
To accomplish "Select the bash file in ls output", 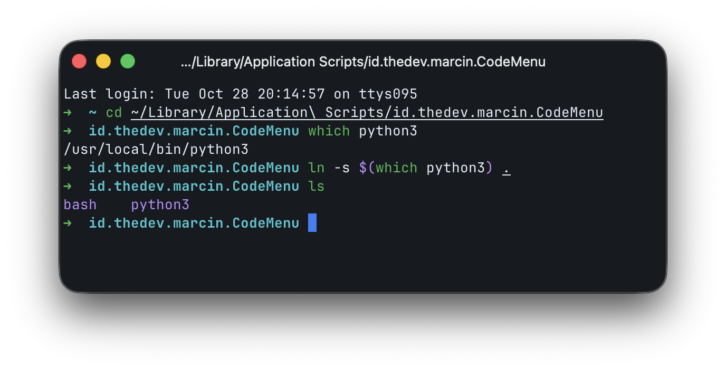I will pyautogui.click(x=80, y=204).
